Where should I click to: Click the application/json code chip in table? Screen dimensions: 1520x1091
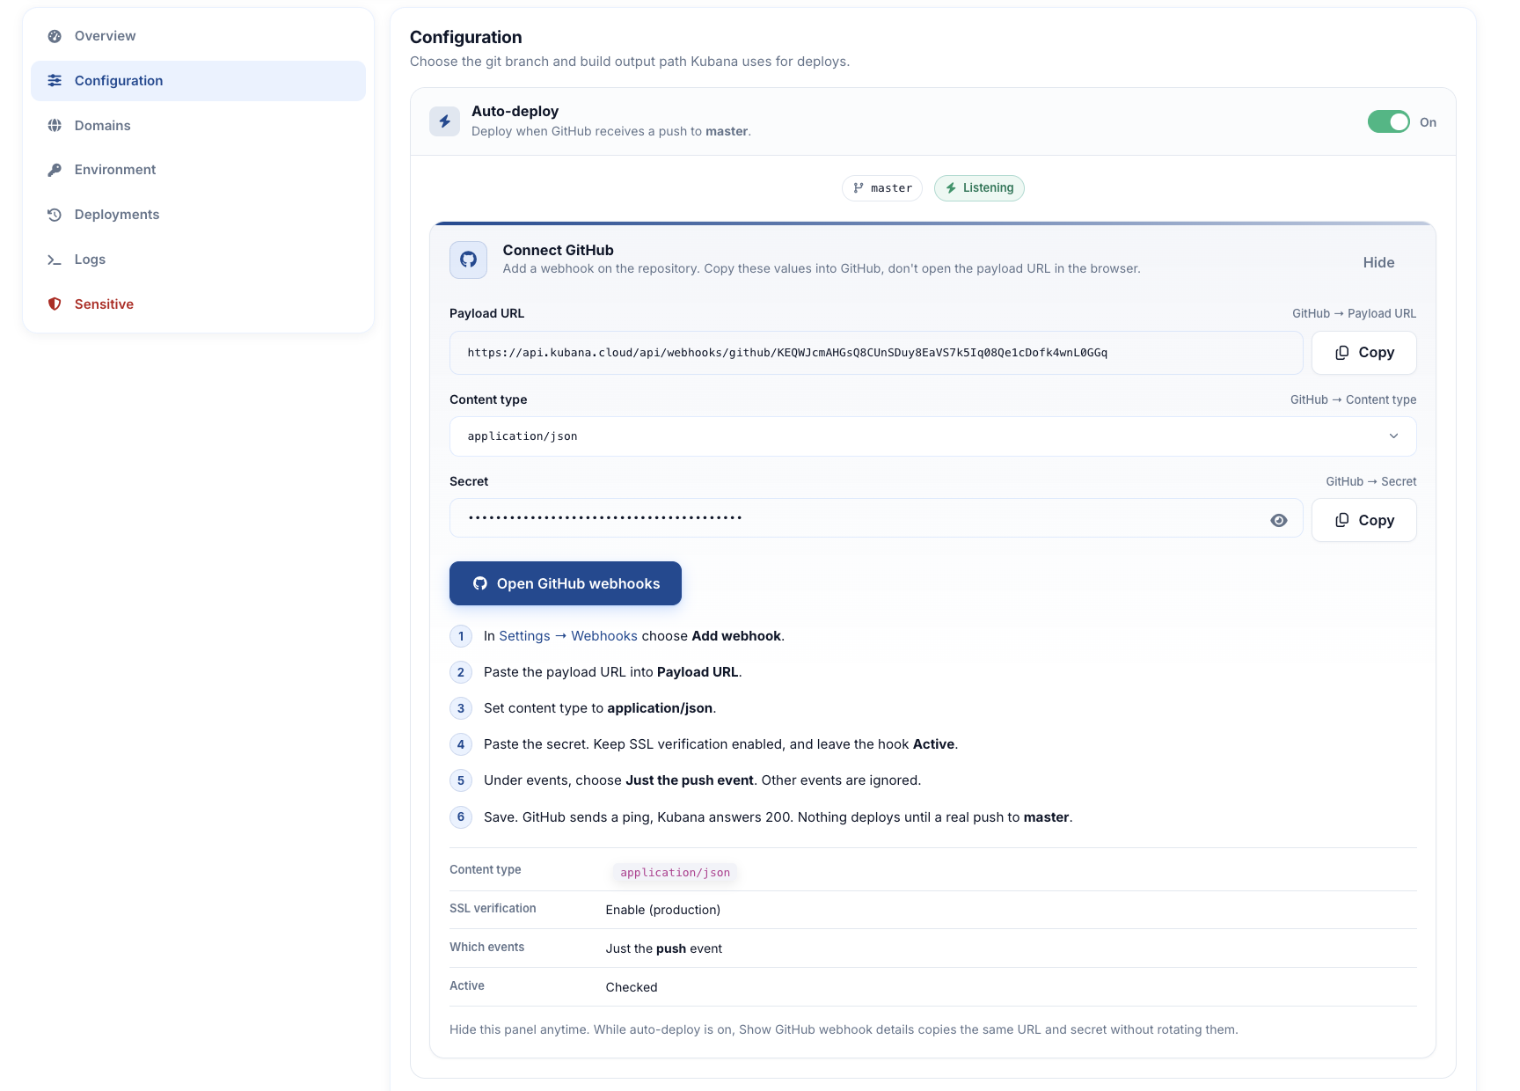coord(675,873)
